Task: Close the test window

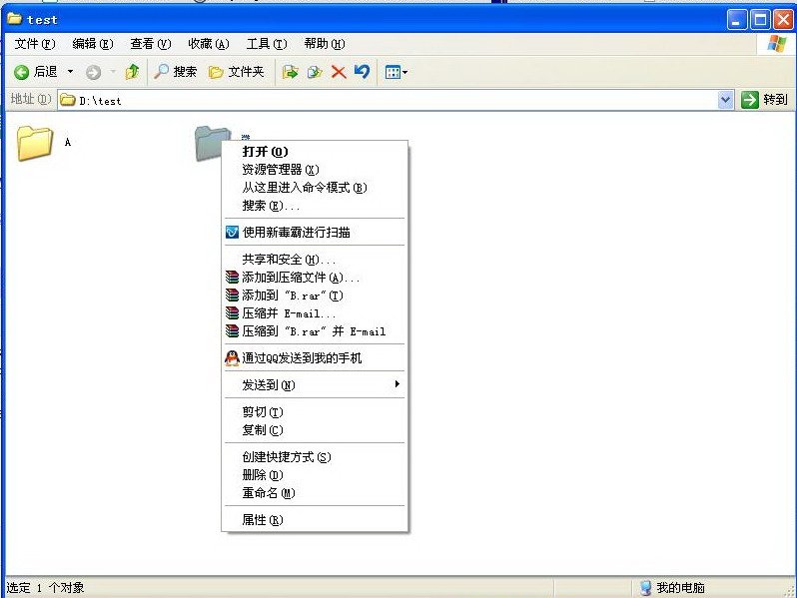Action: click(x=784, y=20)
